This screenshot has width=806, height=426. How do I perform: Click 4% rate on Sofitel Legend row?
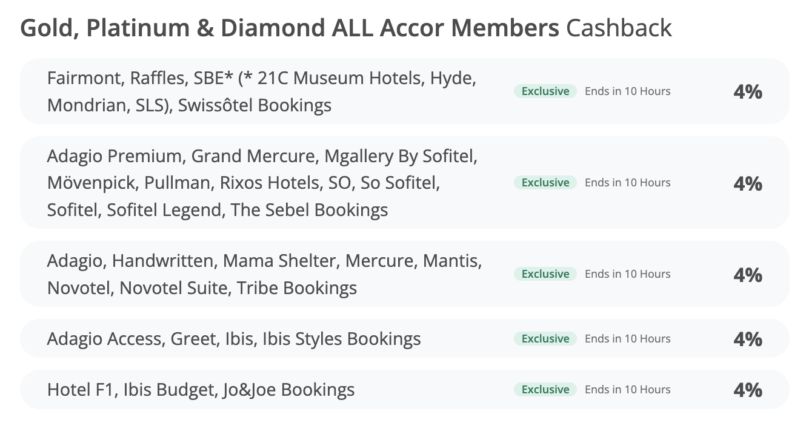point(747,183)
